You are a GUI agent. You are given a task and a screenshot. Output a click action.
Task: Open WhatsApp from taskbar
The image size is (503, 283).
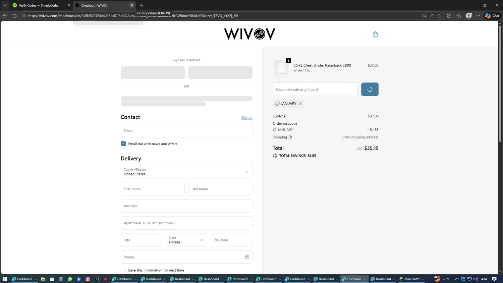click(x=70, y=279)
